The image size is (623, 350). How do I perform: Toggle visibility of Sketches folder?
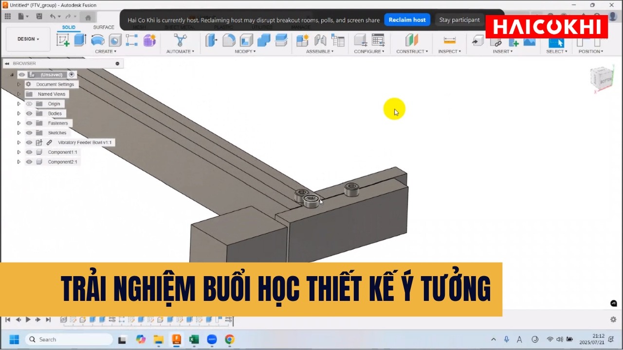click(29, 133)
